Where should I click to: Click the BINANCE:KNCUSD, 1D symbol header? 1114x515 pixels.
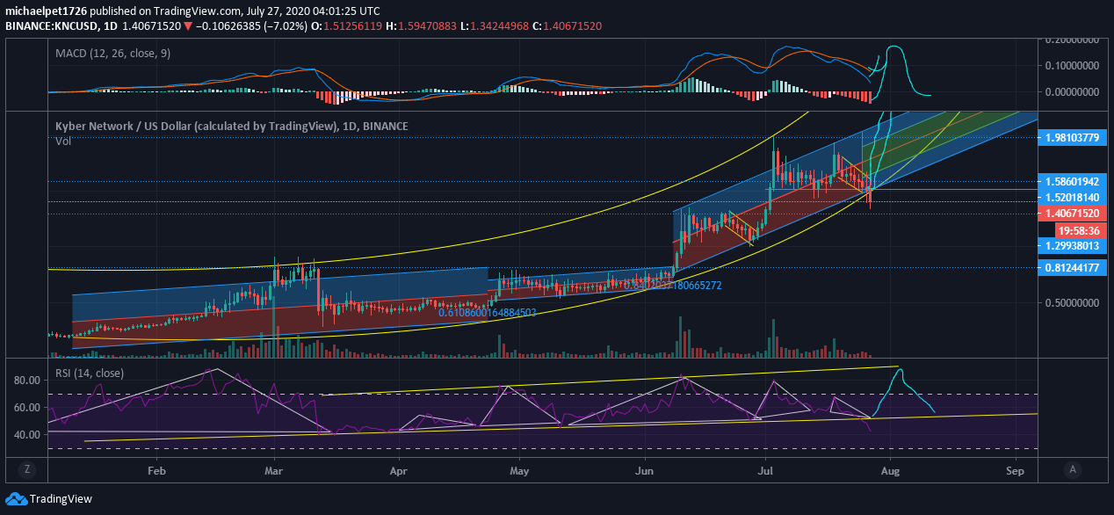click(x=61, y=26)
